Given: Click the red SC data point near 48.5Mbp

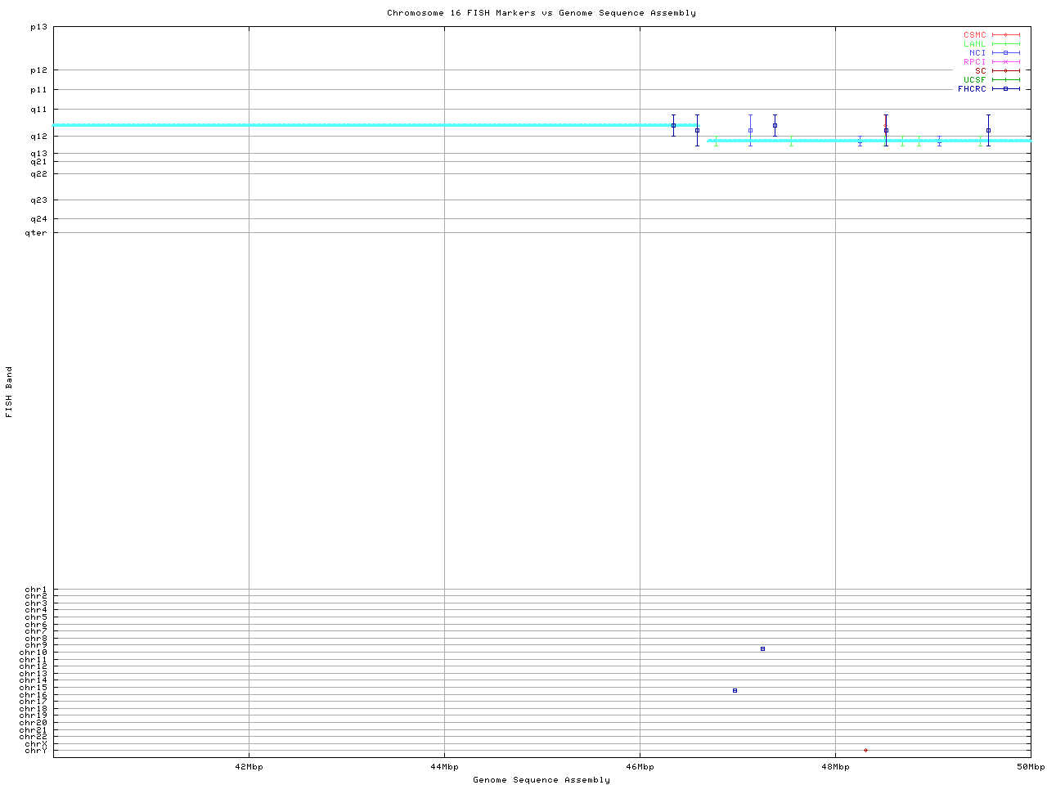Looking at the screenshot, I should tap(886, 128).
